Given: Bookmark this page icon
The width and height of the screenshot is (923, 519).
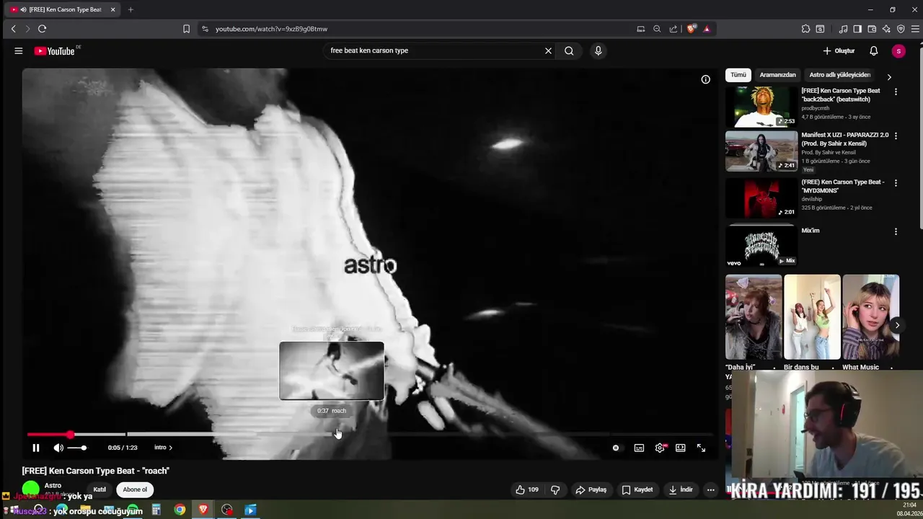Looking at the screenshot, I should pos(186,29).
